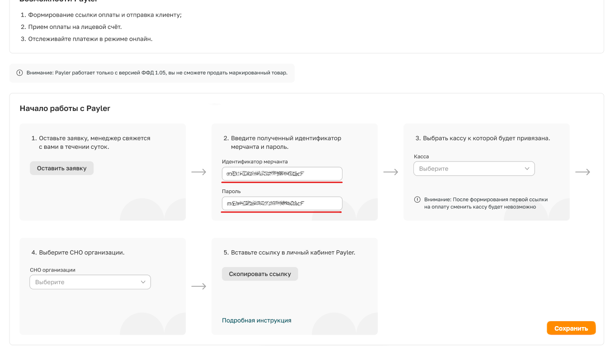Click the text 'Формирование ссылки оплаты и отправка клиенту;'

pos(105,15)
